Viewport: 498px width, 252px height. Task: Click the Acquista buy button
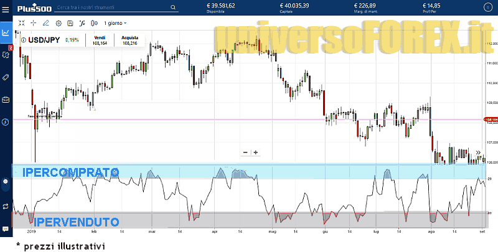(129, 40)
